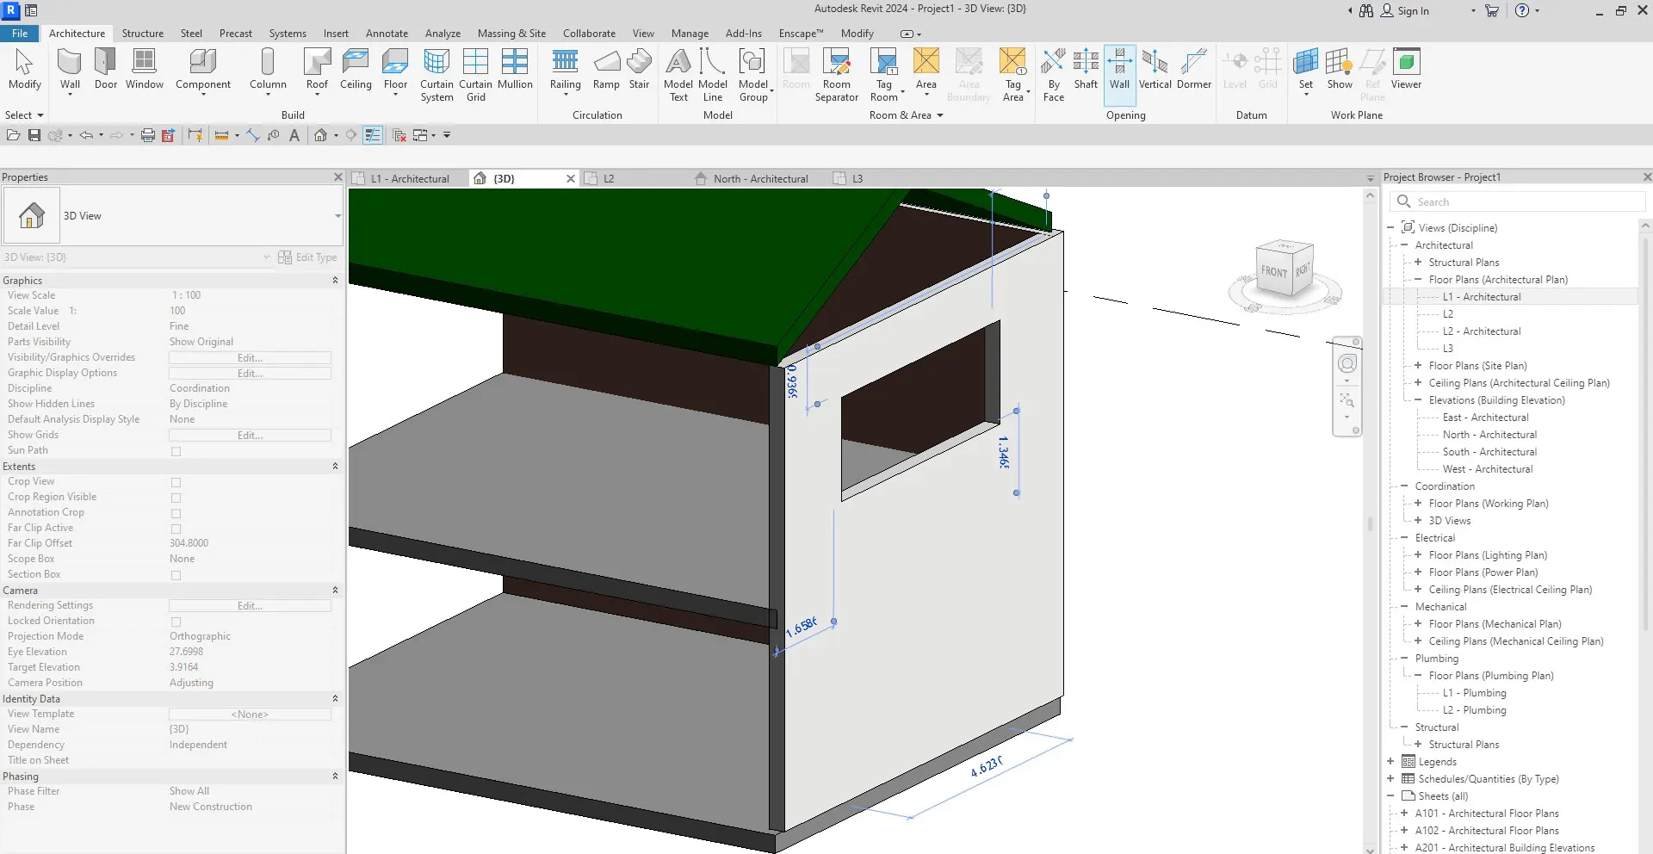Pick the Column tool

(x=268, y=69)
